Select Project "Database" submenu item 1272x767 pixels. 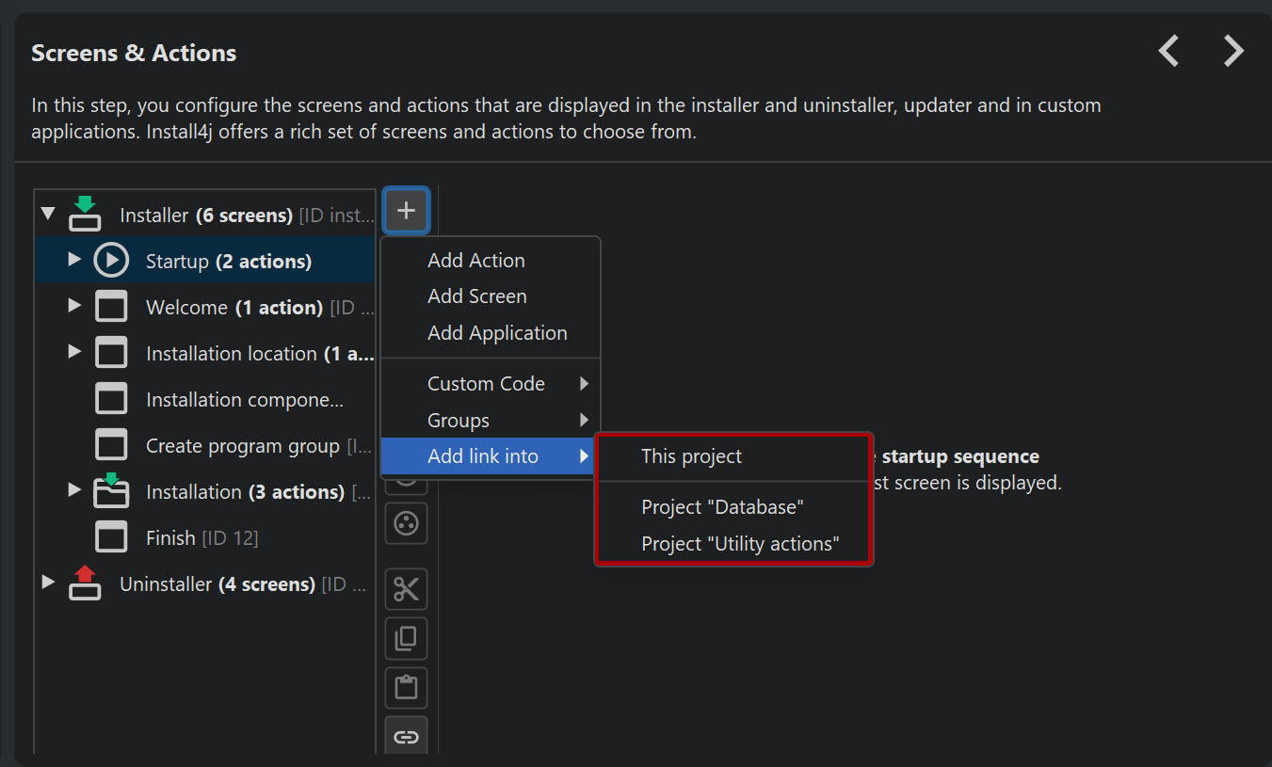coord(722,507)
